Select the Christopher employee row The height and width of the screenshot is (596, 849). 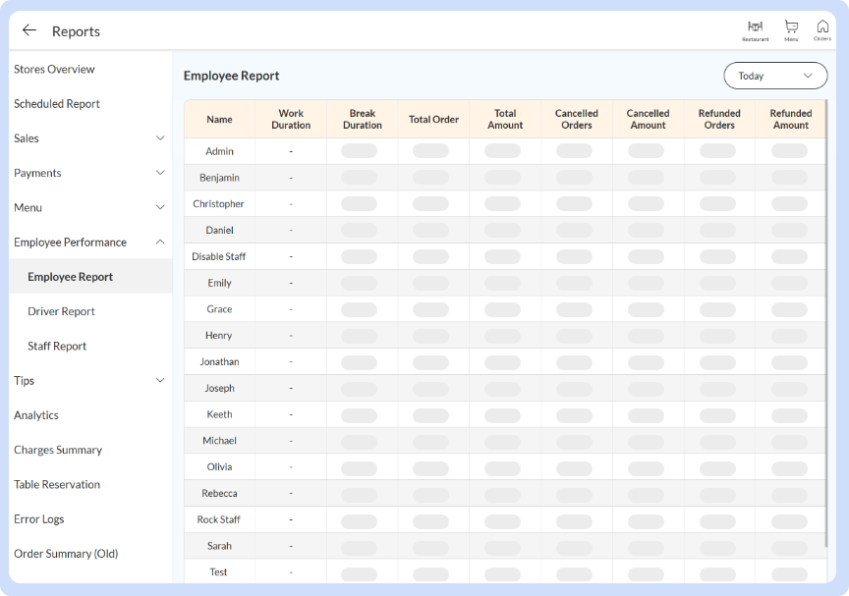(x=218, y=204)
